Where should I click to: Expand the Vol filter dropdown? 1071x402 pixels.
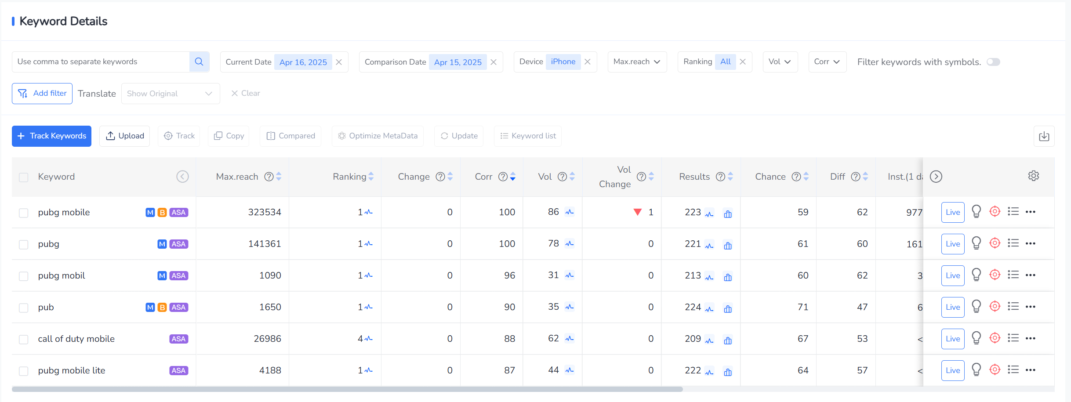pyautogui.click(x=780, y=62)
